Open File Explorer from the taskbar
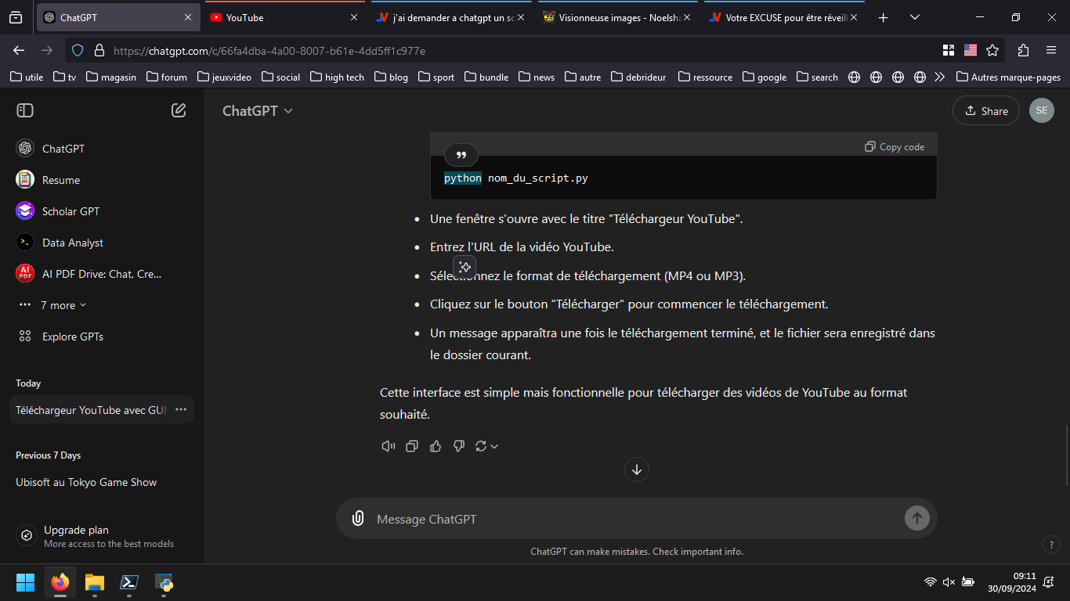Screen dimensions: 1070x601 point(95,582)
